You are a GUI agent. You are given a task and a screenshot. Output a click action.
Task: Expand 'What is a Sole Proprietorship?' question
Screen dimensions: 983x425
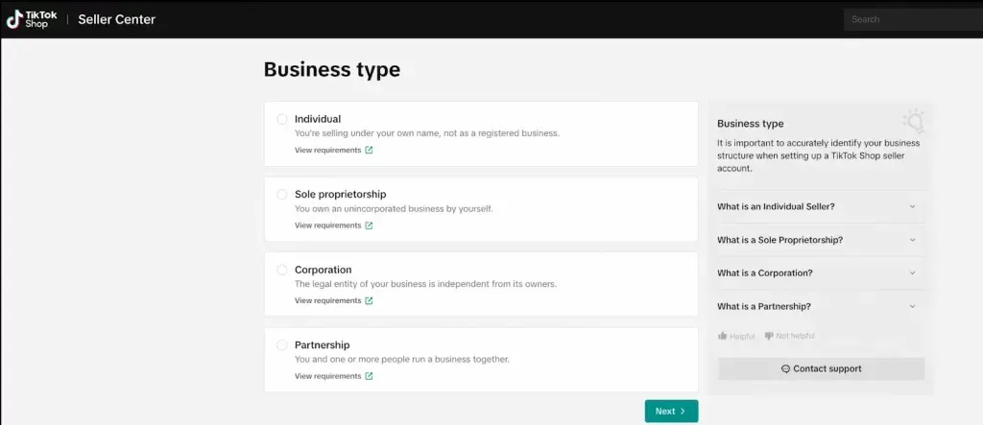coord(912,240)
